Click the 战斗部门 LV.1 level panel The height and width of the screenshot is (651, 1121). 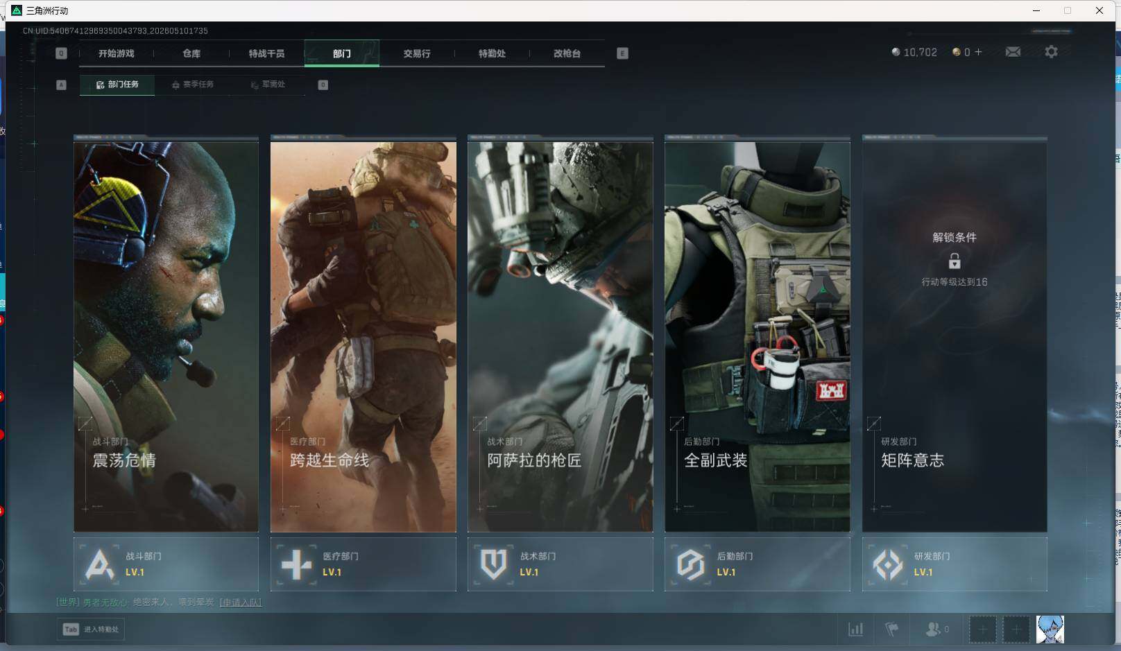166,564
